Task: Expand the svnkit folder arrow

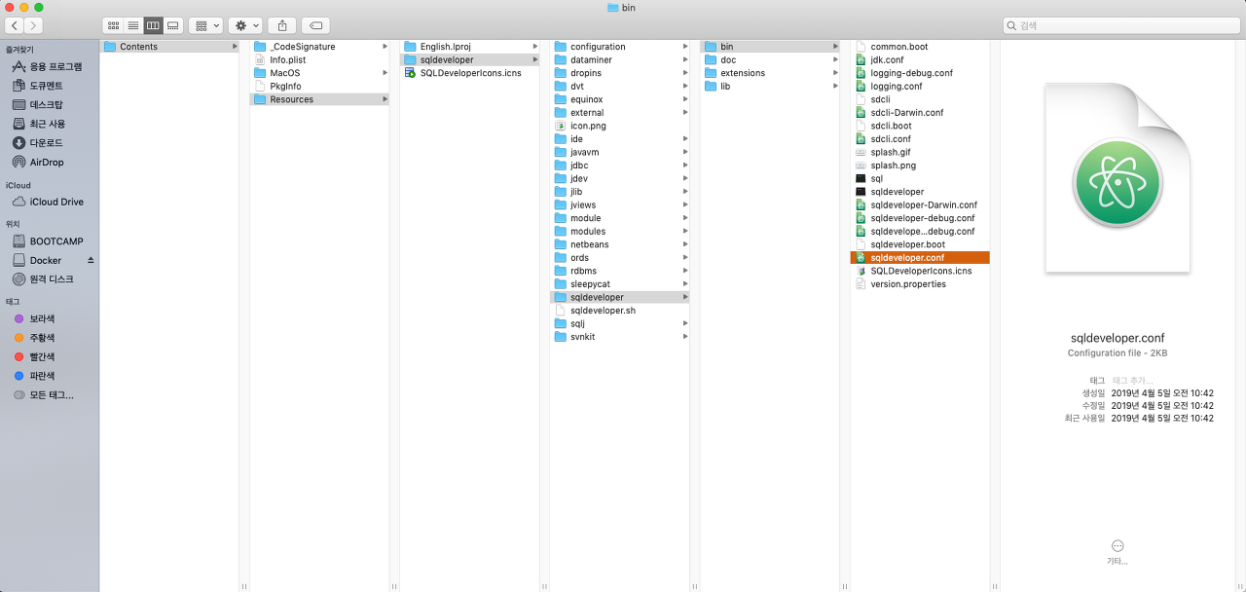Action: pos(684,337)
